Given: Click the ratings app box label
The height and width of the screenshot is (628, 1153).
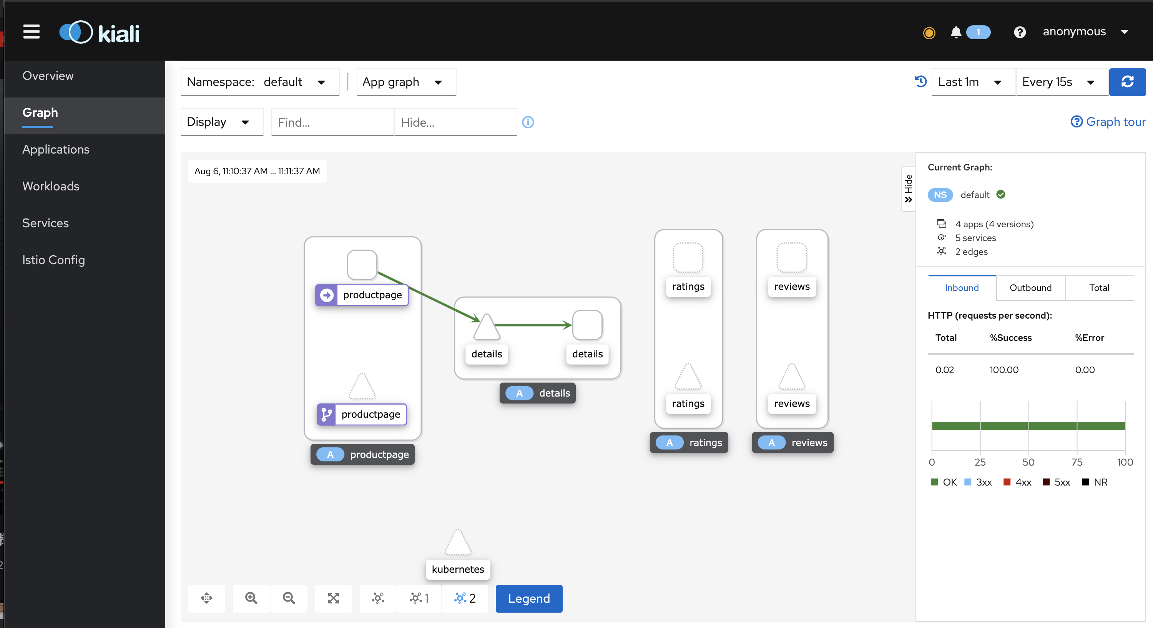Looking at the screenshot, I should click(689, 443).
